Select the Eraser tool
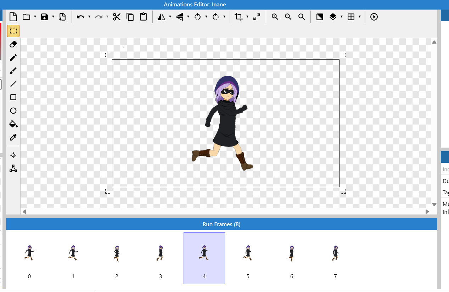 [13, 44]
